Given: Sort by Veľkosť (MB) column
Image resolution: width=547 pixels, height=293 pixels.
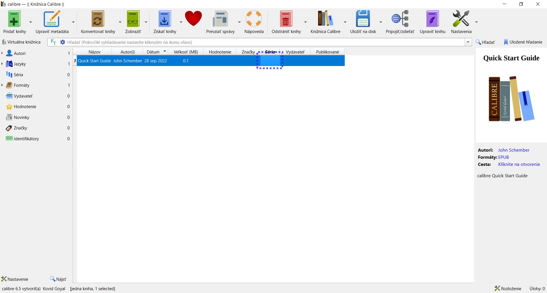Looking at the screenshot, I should (186, 52).
